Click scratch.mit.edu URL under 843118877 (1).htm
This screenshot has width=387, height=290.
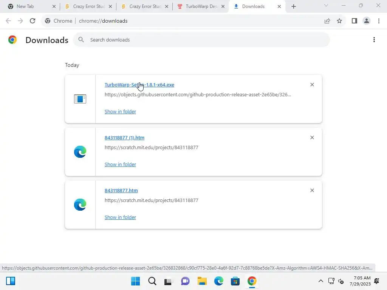point(151,148)
